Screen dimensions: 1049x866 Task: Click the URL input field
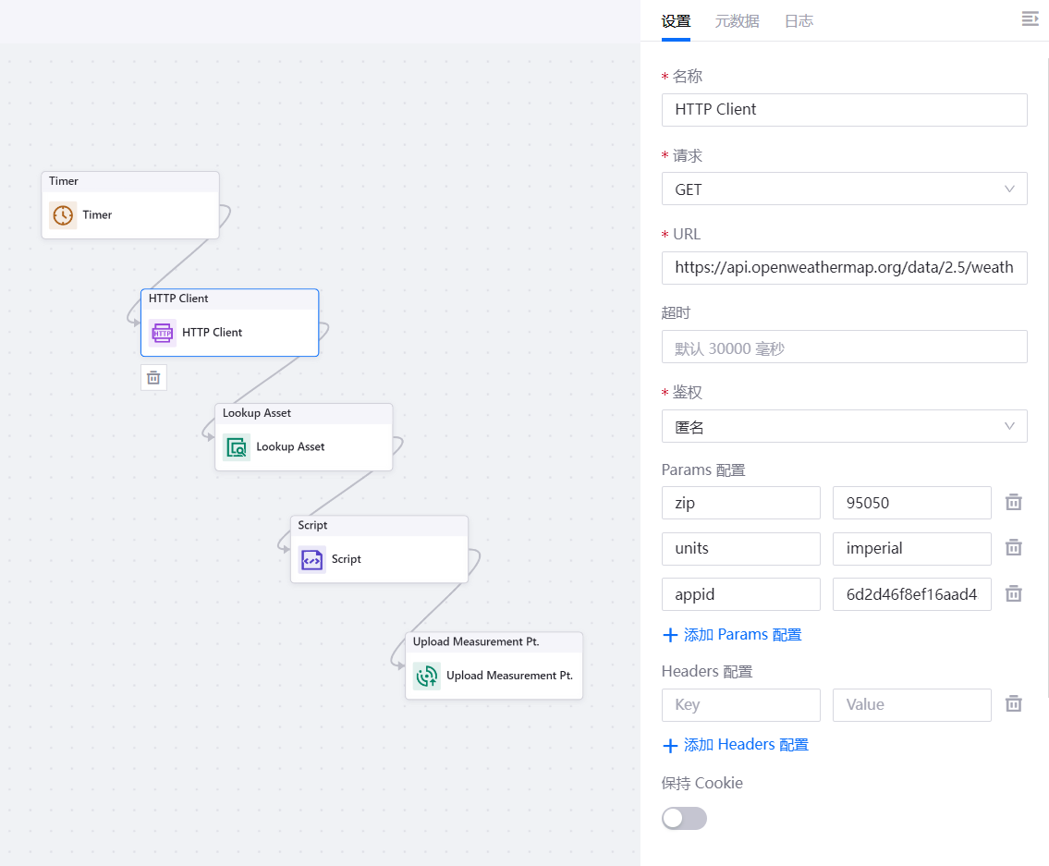click(844, 268)
